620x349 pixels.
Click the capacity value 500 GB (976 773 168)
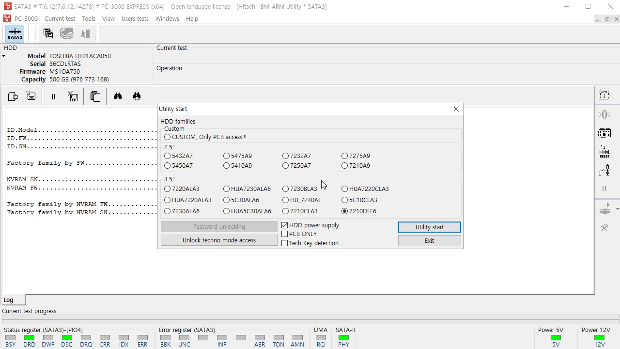(79, 79)
